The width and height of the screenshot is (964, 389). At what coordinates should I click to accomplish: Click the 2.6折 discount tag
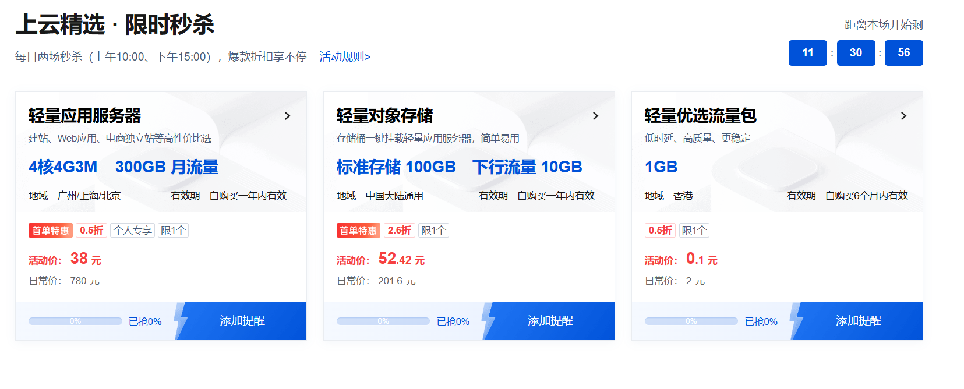click(400, 231)
